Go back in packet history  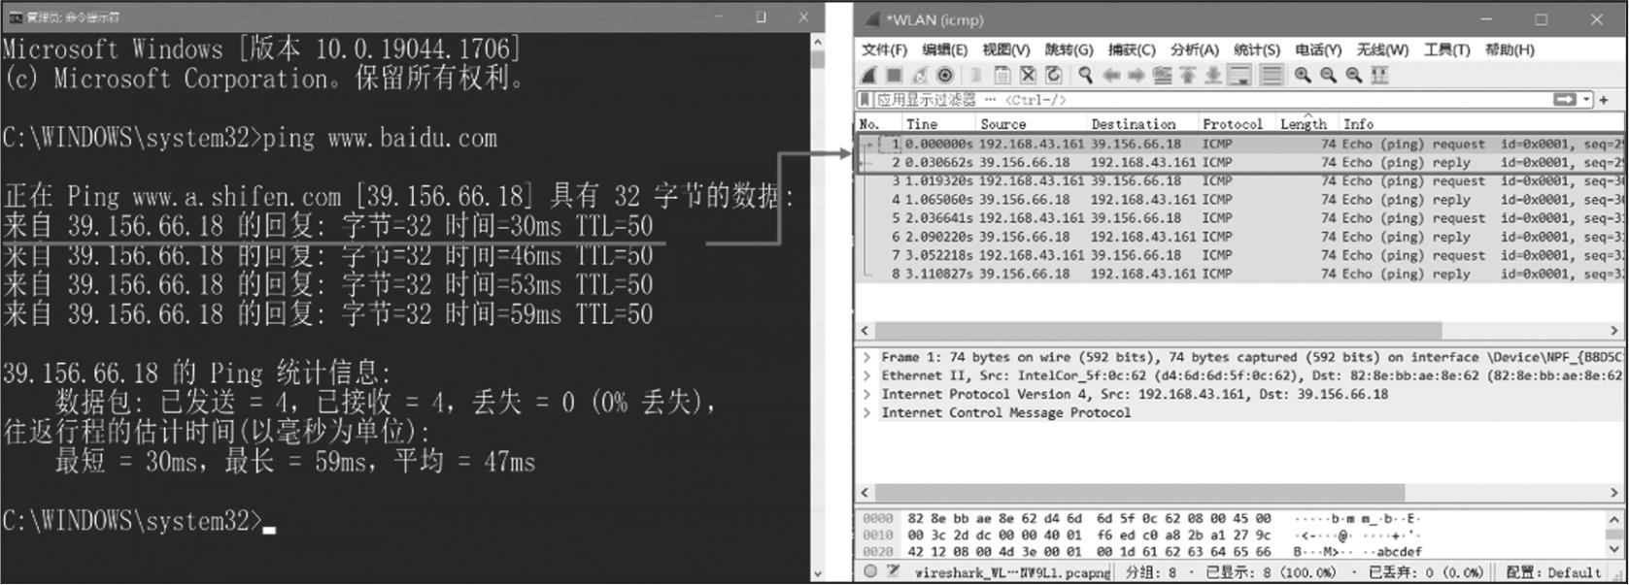coord(1111,75)
